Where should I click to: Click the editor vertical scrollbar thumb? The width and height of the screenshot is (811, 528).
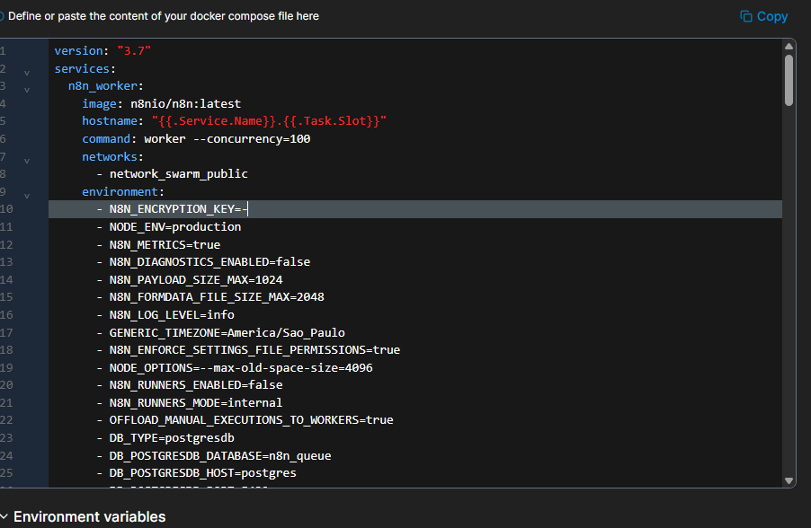click(789, 81)
